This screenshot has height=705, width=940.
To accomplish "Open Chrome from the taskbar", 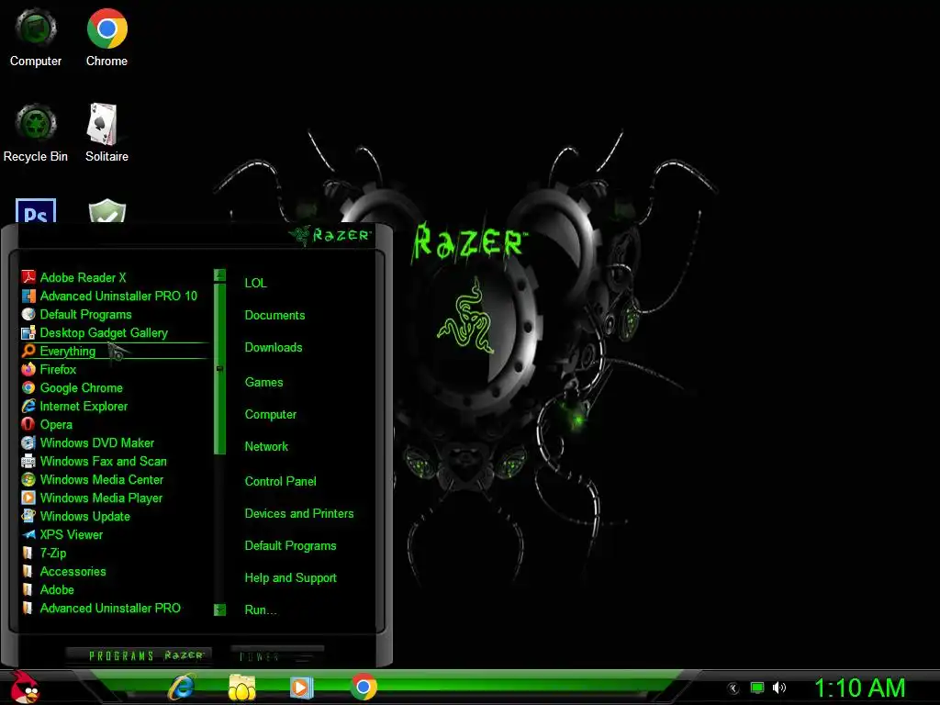I will tap(364, 687).
